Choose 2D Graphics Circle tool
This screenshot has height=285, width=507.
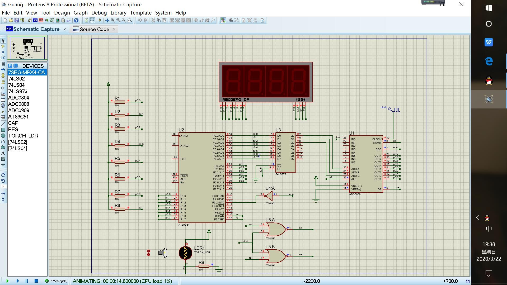pos(3,136)
